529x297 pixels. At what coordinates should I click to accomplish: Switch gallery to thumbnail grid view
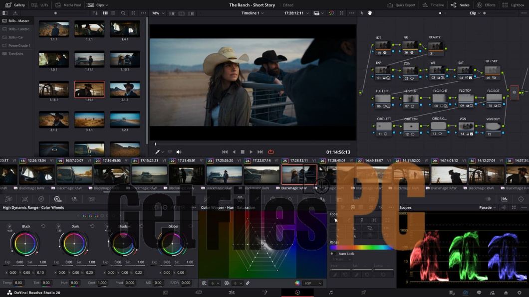click(x=105, y=13)
